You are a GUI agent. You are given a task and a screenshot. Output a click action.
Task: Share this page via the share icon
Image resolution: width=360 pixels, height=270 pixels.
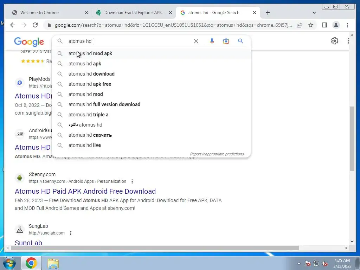pyautogui.click(x=300, y=25)
